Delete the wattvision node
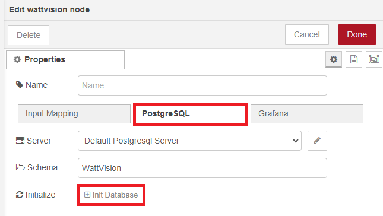This screenshot has height=216, width=383. click(x=29, y=35)
